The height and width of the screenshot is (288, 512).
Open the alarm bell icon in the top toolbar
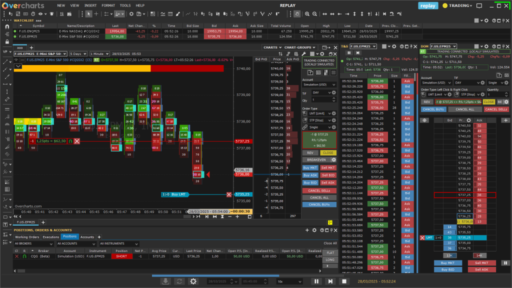point(51,14)
